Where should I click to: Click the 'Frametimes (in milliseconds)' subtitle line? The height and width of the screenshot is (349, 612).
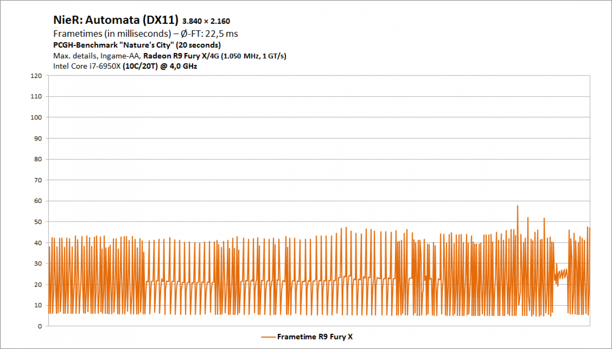[x=146, y=34]
